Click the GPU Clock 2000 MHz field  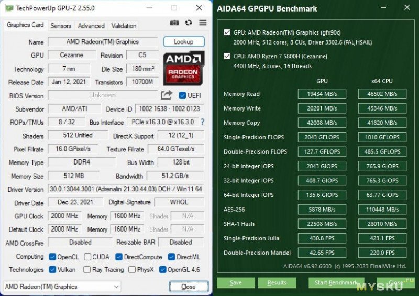click(64, 216)
